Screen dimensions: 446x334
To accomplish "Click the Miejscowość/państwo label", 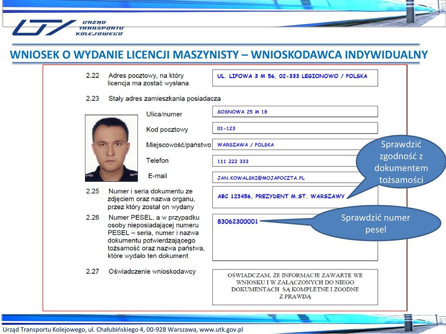I will pyautogui.click(x=178, y=145).
